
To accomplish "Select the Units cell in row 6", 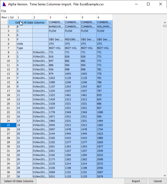I will [24, 44].
